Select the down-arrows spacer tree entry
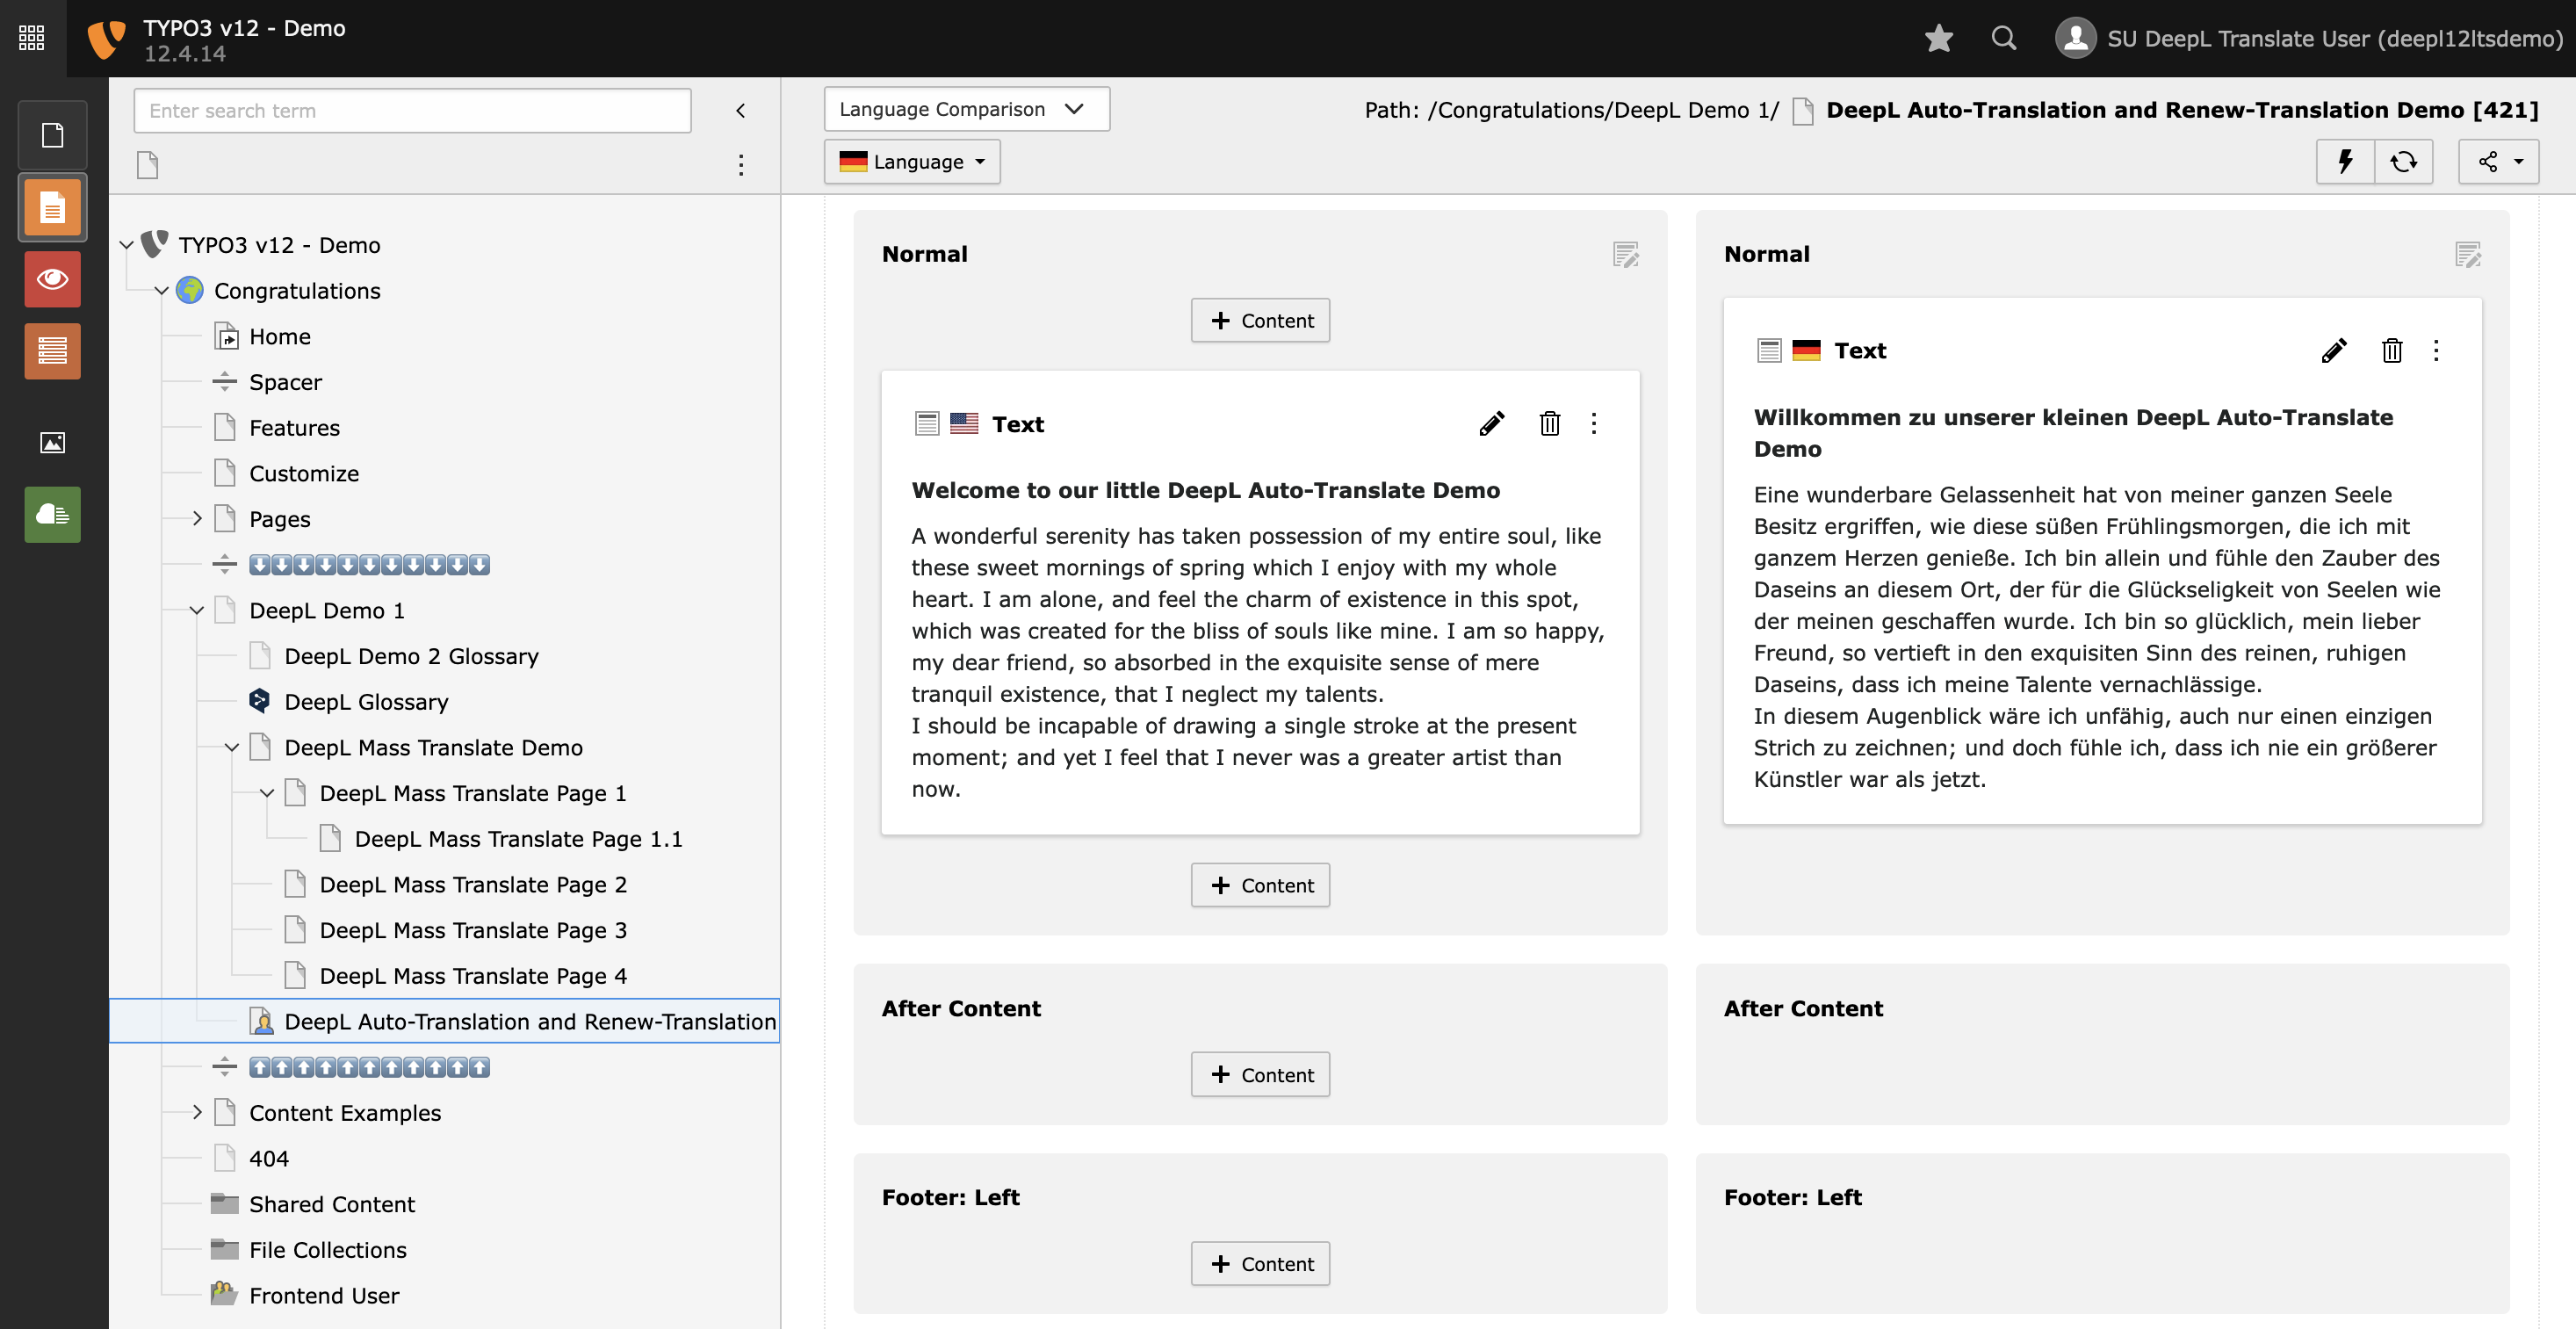 click(369, 565)
